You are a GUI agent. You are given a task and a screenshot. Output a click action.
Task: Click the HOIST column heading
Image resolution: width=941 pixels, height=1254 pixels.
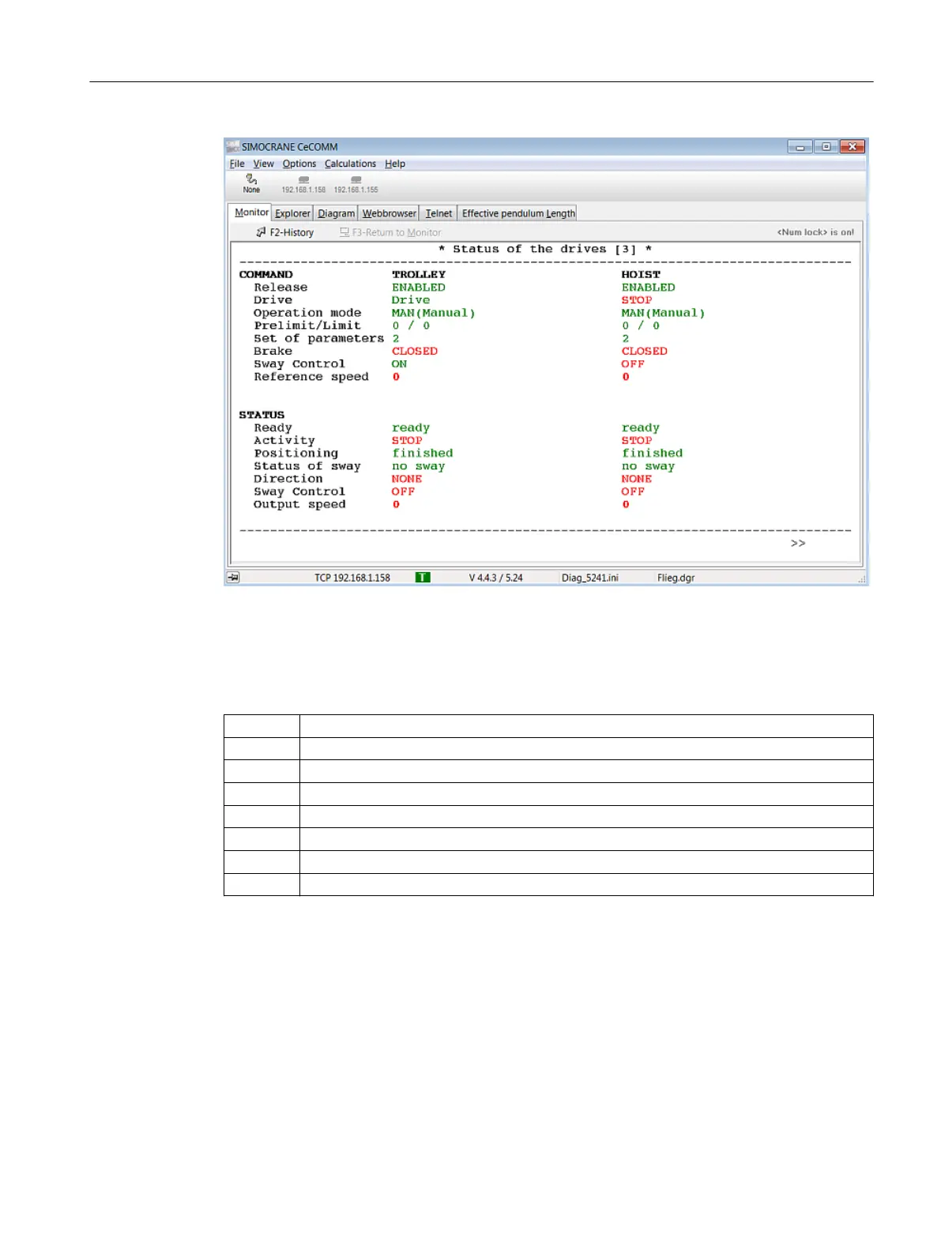(x=641, y=275)
